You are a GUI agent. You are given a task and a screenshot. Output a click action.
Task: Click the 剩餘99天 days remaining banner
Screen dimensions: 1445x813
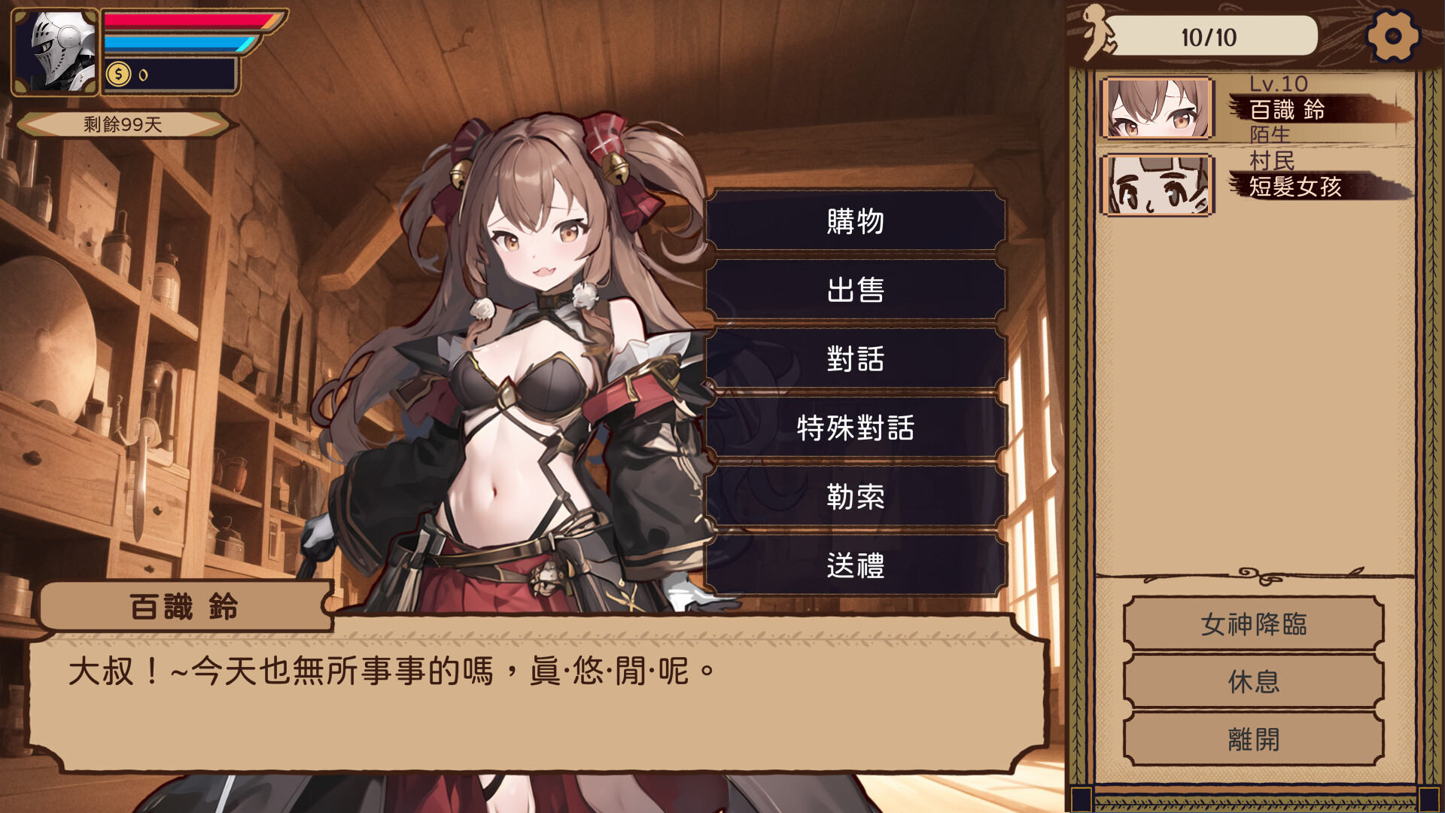pos(123,124)
